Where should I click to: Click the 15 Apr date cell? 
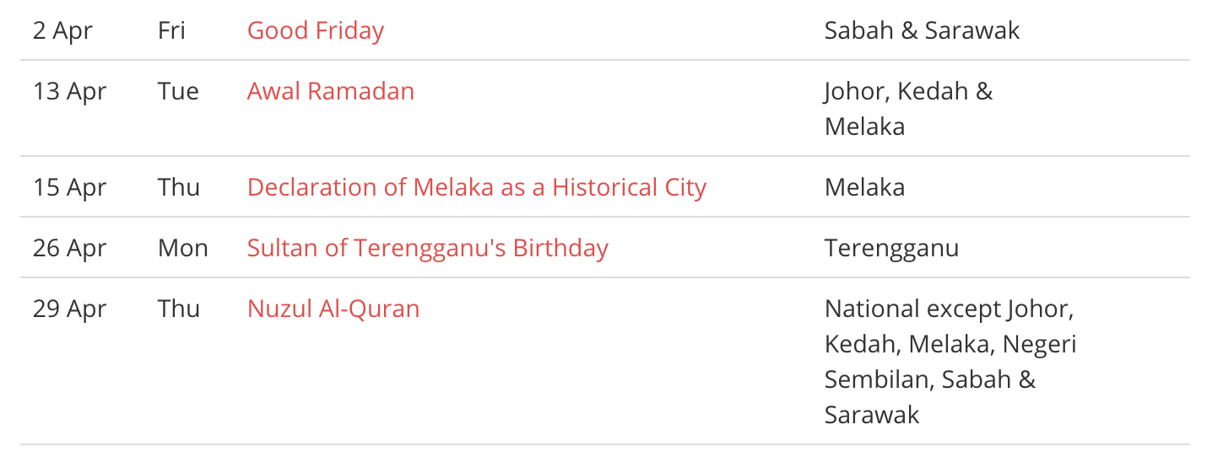point(69,187)
